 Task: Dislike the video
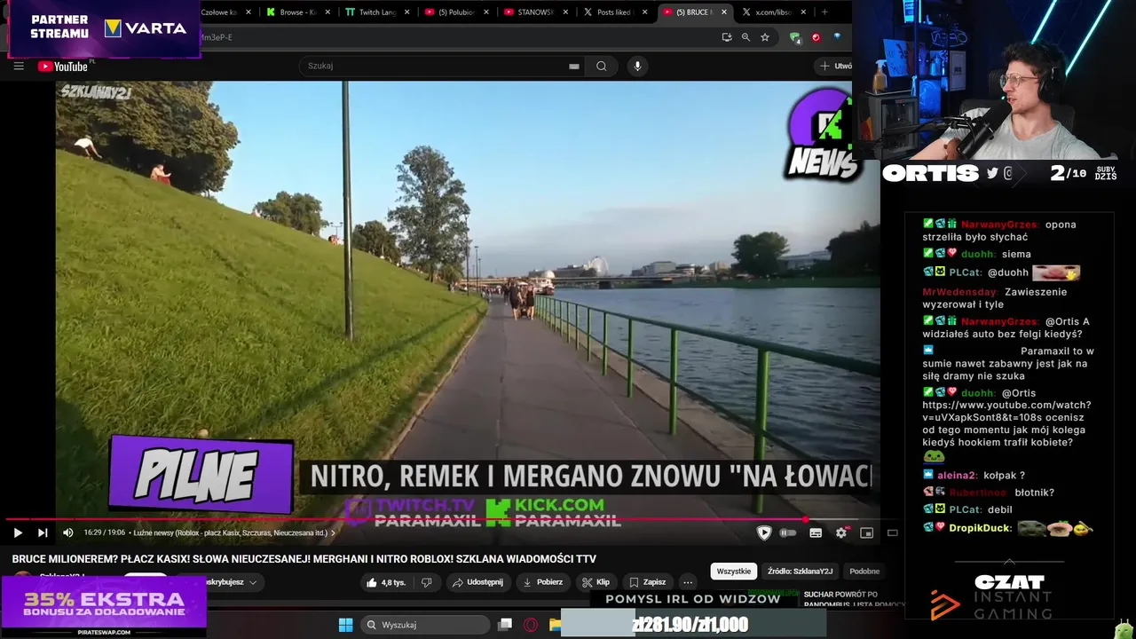[427, 582]
